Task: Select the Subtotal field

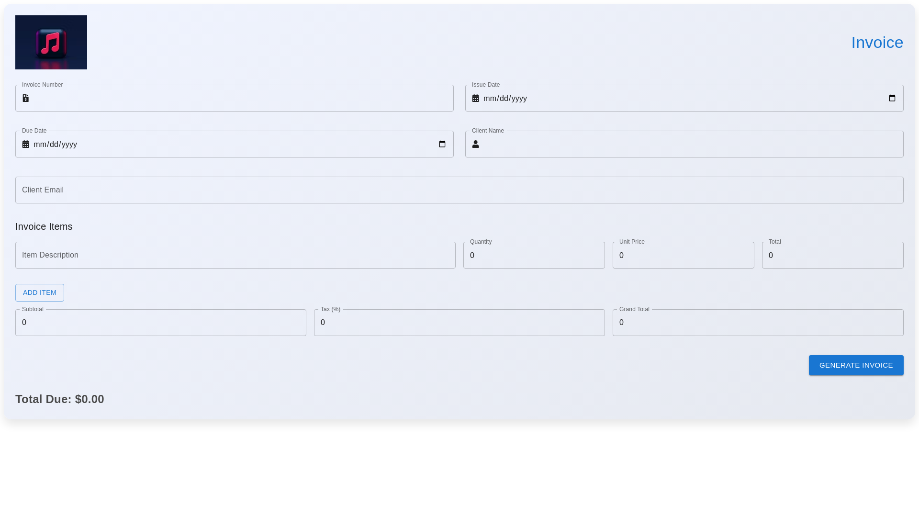Action: coord(160,322)
